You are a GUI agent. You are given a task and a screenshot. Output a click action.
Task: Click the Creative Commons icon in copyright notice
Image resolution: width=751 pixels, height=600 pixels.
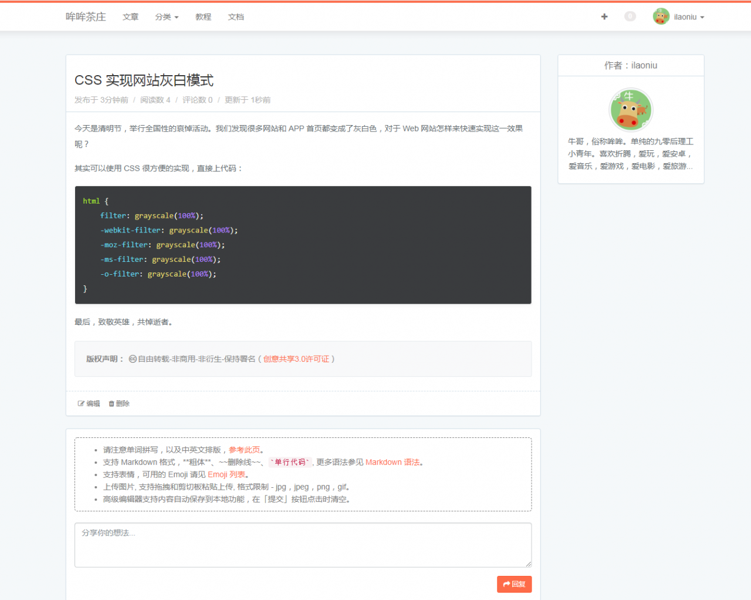pyautogui.click(x=133, y=359)
